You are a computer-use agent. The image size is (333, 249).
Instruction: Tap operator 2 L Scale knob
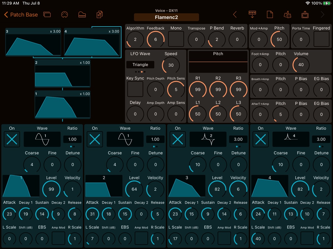[x=92, y=238]
